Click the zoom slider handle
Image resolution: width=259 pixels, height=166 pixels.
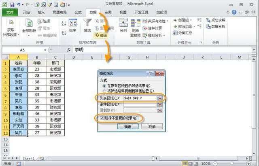click(x=232, y=164)
